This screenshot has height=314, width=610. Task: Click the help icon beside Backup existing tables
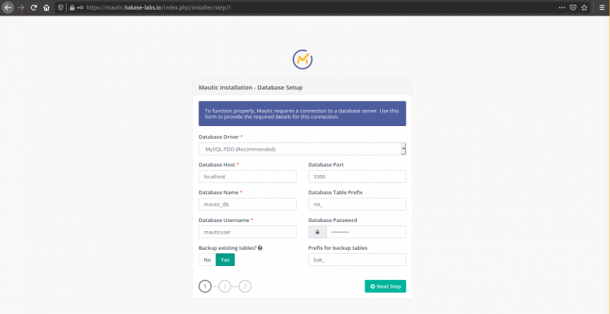[260, 248]
